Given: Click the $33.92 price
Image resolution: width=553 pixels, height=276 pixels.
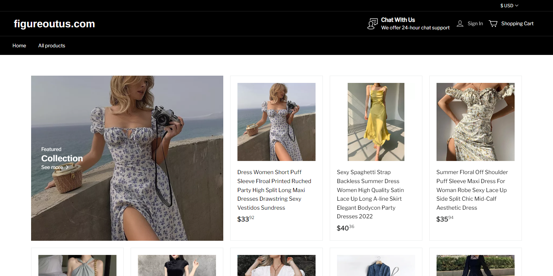Looking at the screenshot, I should (x=246, y=219).
